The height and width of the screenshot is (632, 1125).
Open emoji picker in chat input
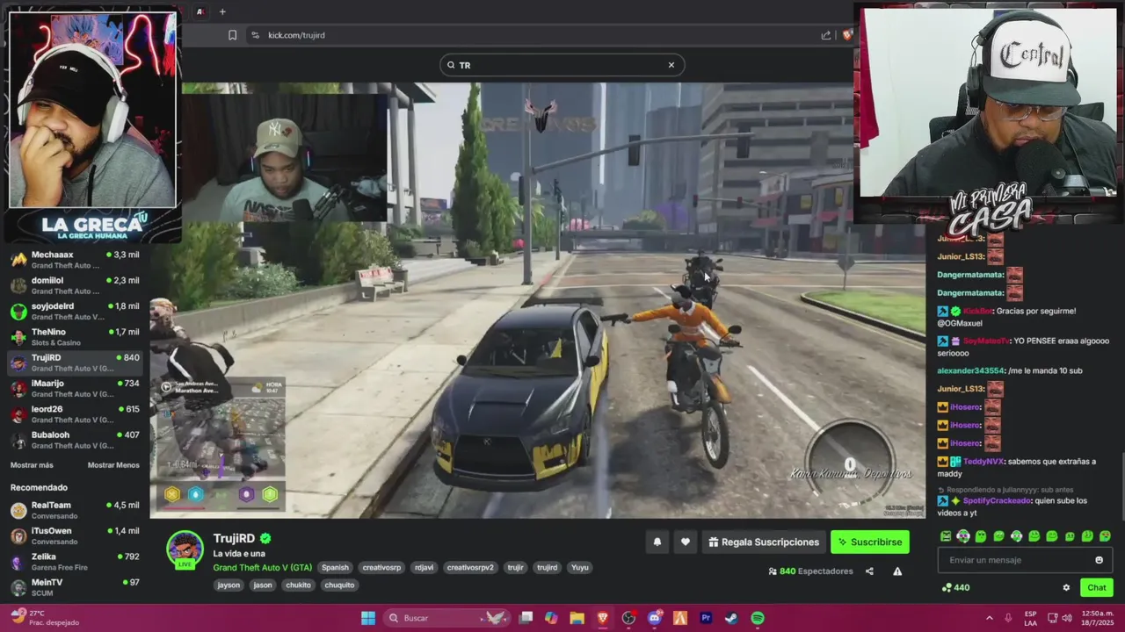coord(1099,560)
